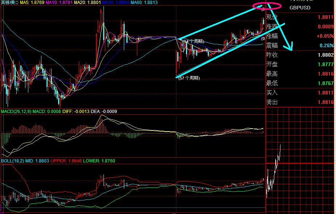Click the 最低 value 1.8767

click(x=326, y=83)
